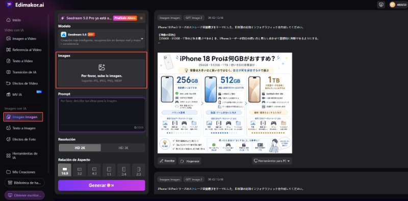Select HD 2K resolution
The width and height of the screenshot is (408, 201).
point(80,148)
